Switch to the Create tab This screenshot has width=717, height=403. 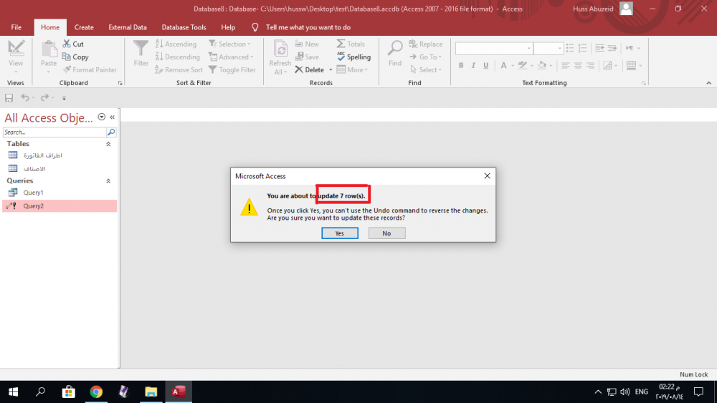coord(84,27)
